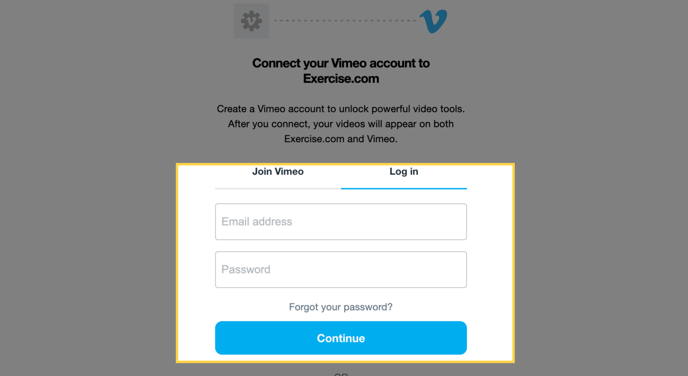Click the word Exercise.com in the heading

click(x=341, y=79)
